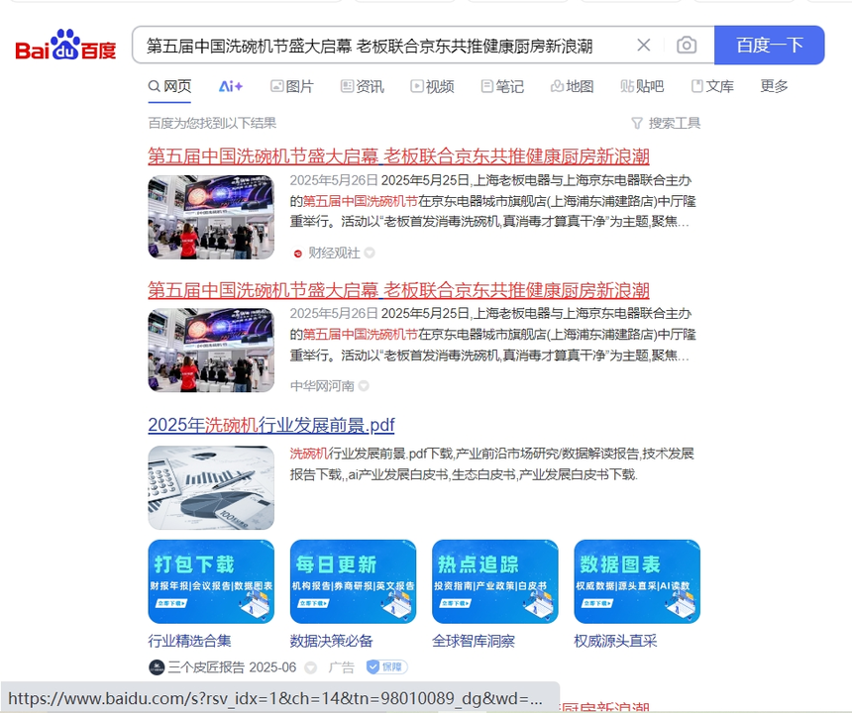The height and width of the screenshot is (713, 852).
Task: Switch to the Ai+ tab
Action: [231, 86]
